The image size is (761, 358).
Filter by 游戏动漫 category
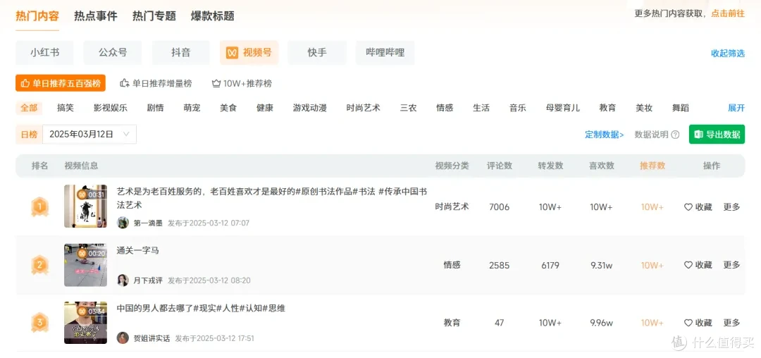(x=309, y=108)
